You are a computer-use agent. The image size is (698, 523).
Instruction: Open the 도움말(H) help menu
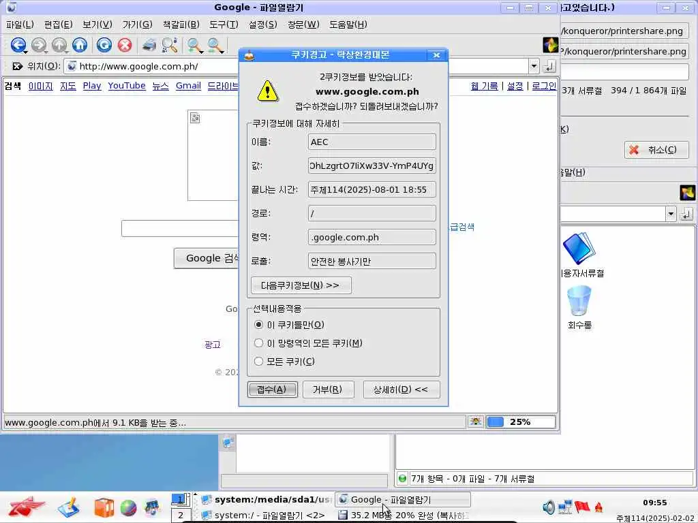pos(348,25)
